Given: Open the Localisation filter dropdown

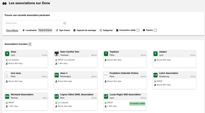Looking at the screenshot, I should [37, 30].
